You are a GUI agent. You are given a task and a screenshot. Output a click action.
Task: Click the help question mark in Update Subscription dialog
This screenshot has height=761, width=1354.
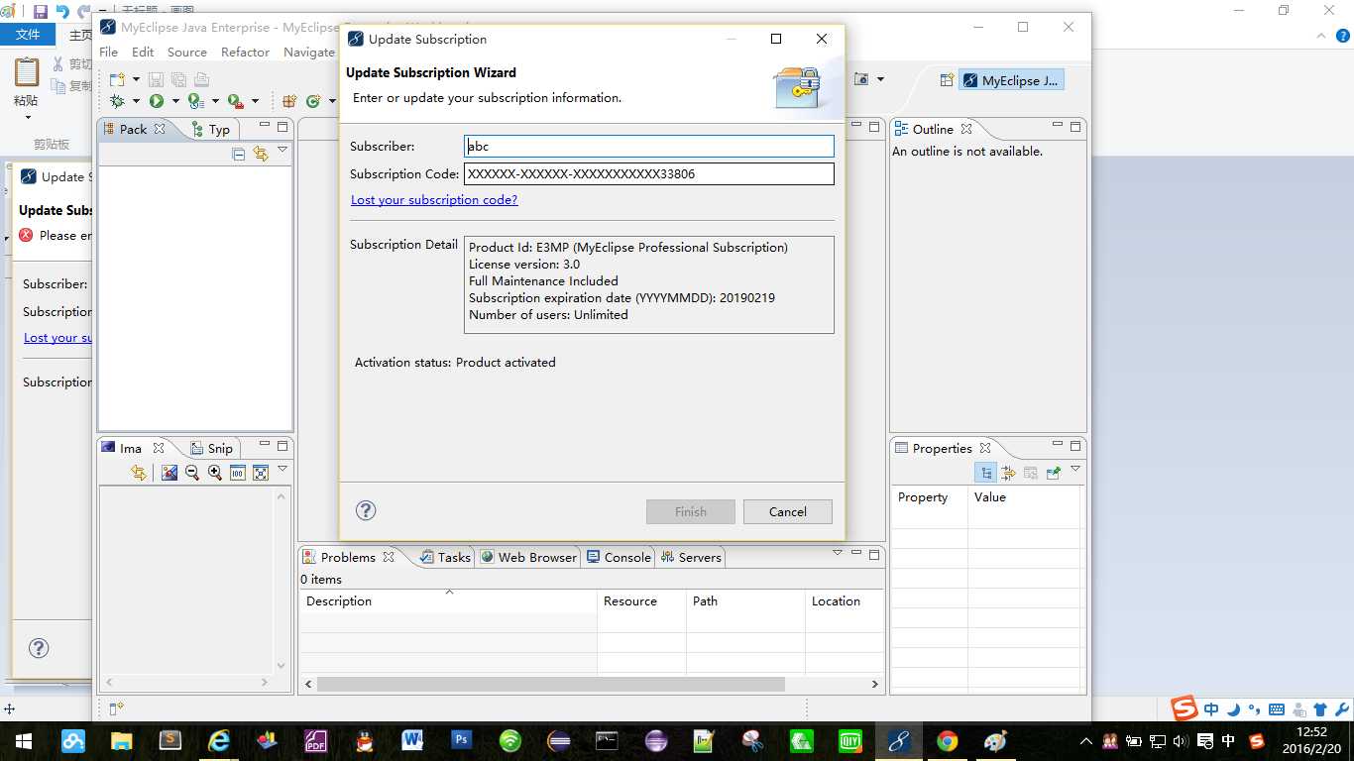click(x=366, y=510)
